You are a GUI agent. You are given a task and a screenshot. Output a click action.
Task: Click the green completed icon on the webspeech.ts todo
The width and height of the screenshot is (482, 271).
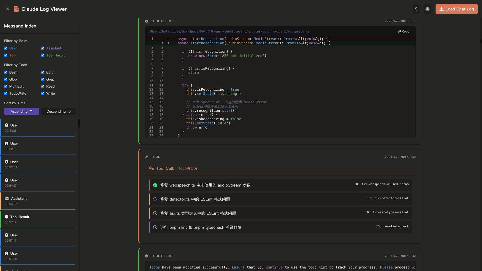click(x=155, y=185)
